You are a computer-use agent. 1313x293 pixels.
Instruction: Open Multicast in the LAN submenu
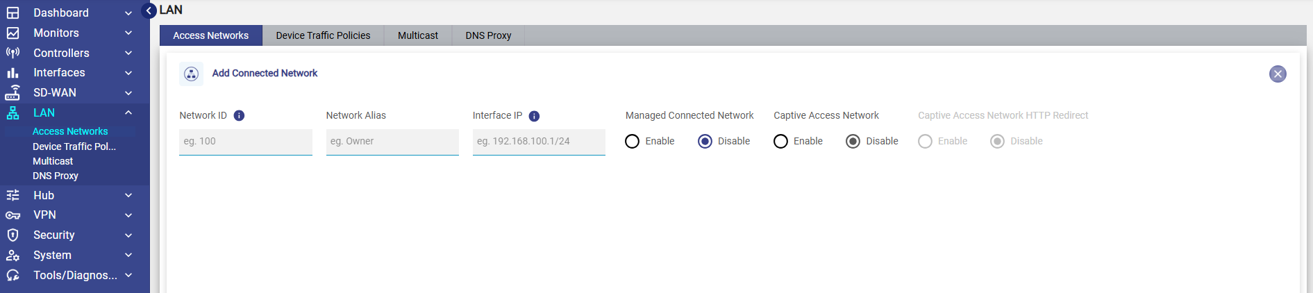coord(53,161)
